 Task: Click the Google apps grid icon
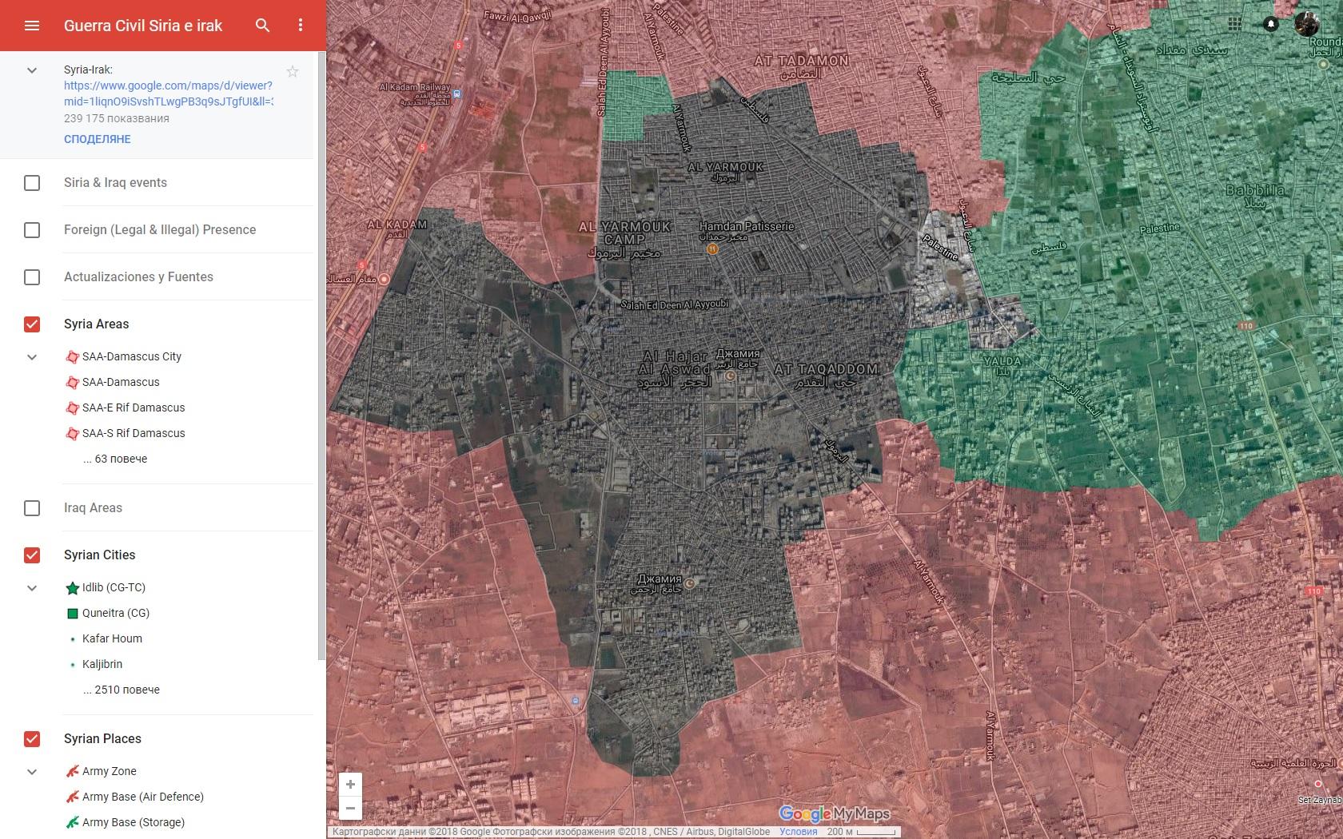click(1235, 24)
